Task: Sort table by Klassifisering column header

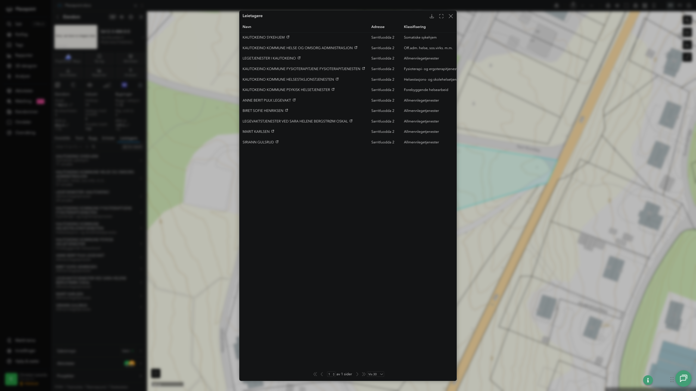Action: pyautogui.click(x=415, y=27)
